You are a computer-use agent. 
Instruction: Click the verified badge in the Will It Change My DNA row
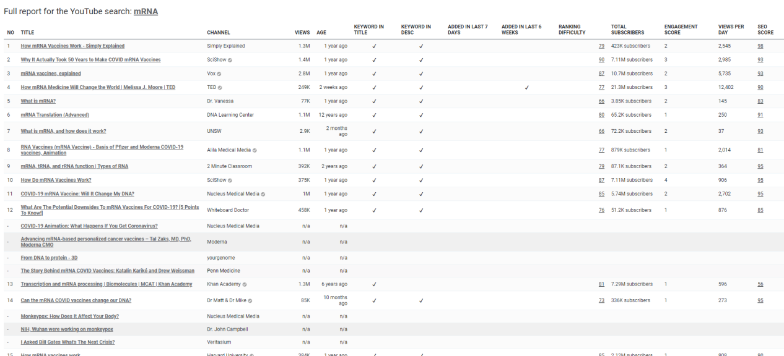263,193
